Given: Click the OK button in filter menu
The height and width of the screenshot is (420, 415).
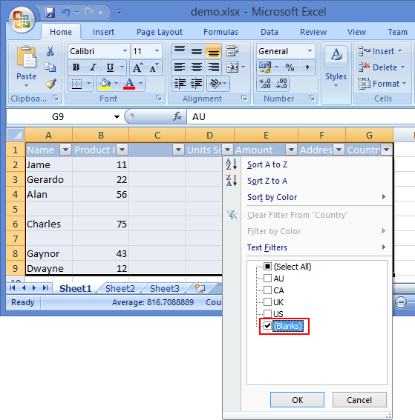Looking at the screenshot, I should point(297,400).
